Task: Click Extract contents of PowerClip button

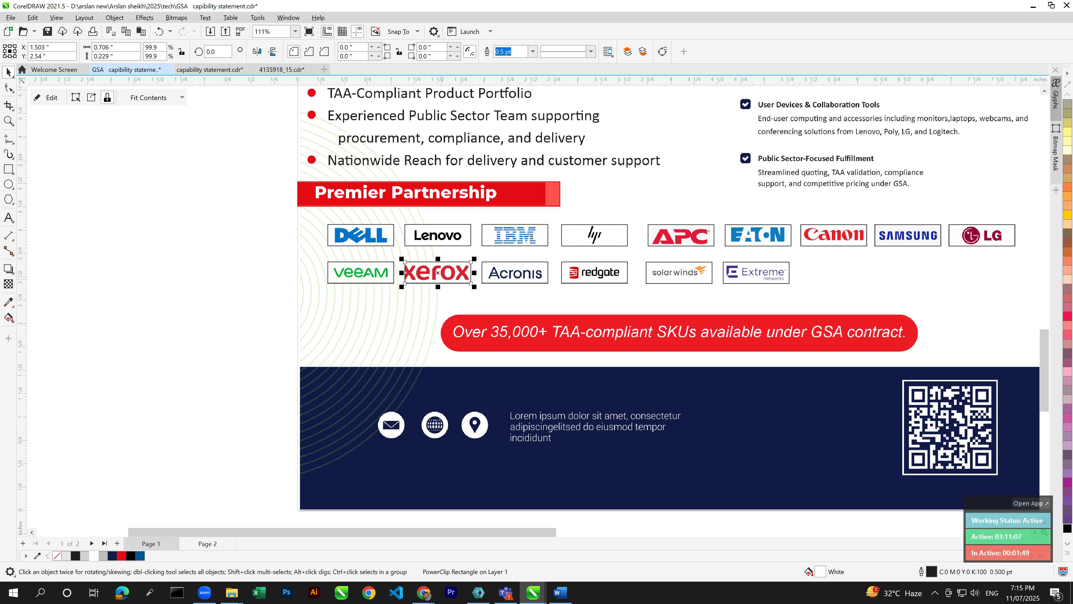Action: [x=91, y=98]
